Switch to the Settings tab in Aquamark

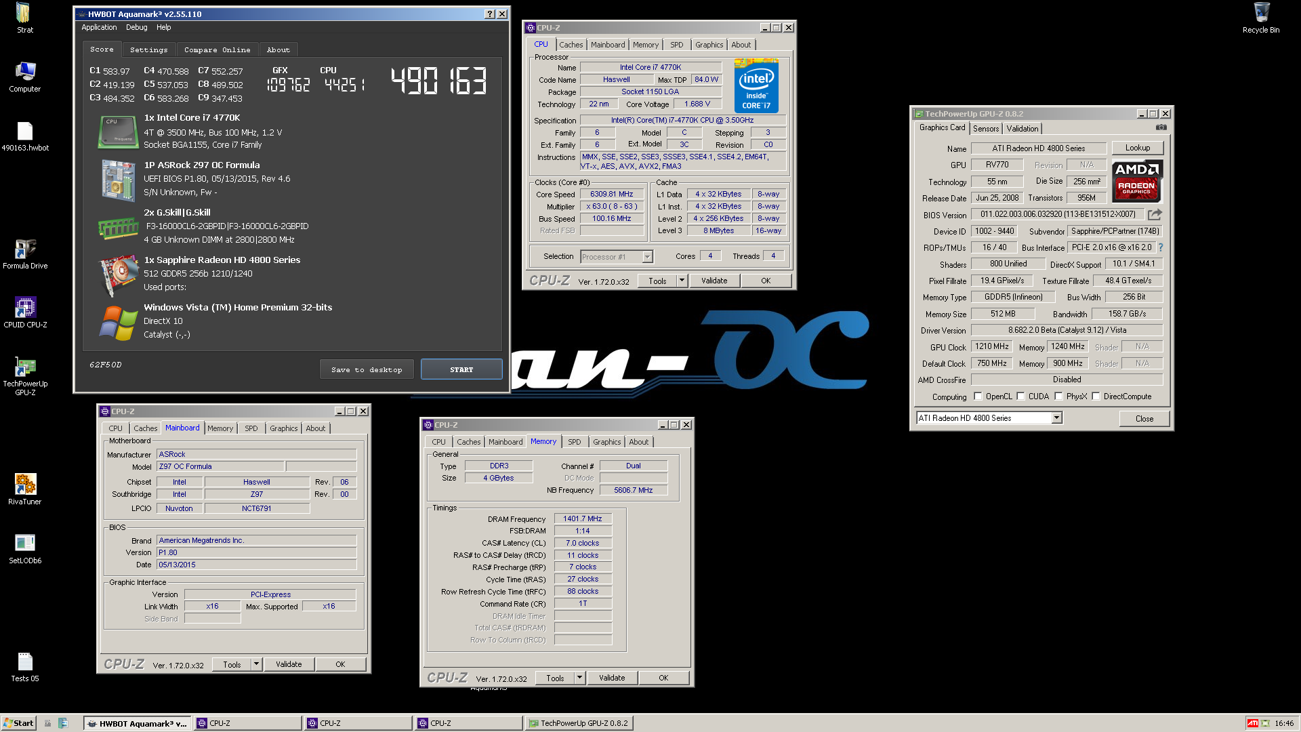[x=148, y=49]
